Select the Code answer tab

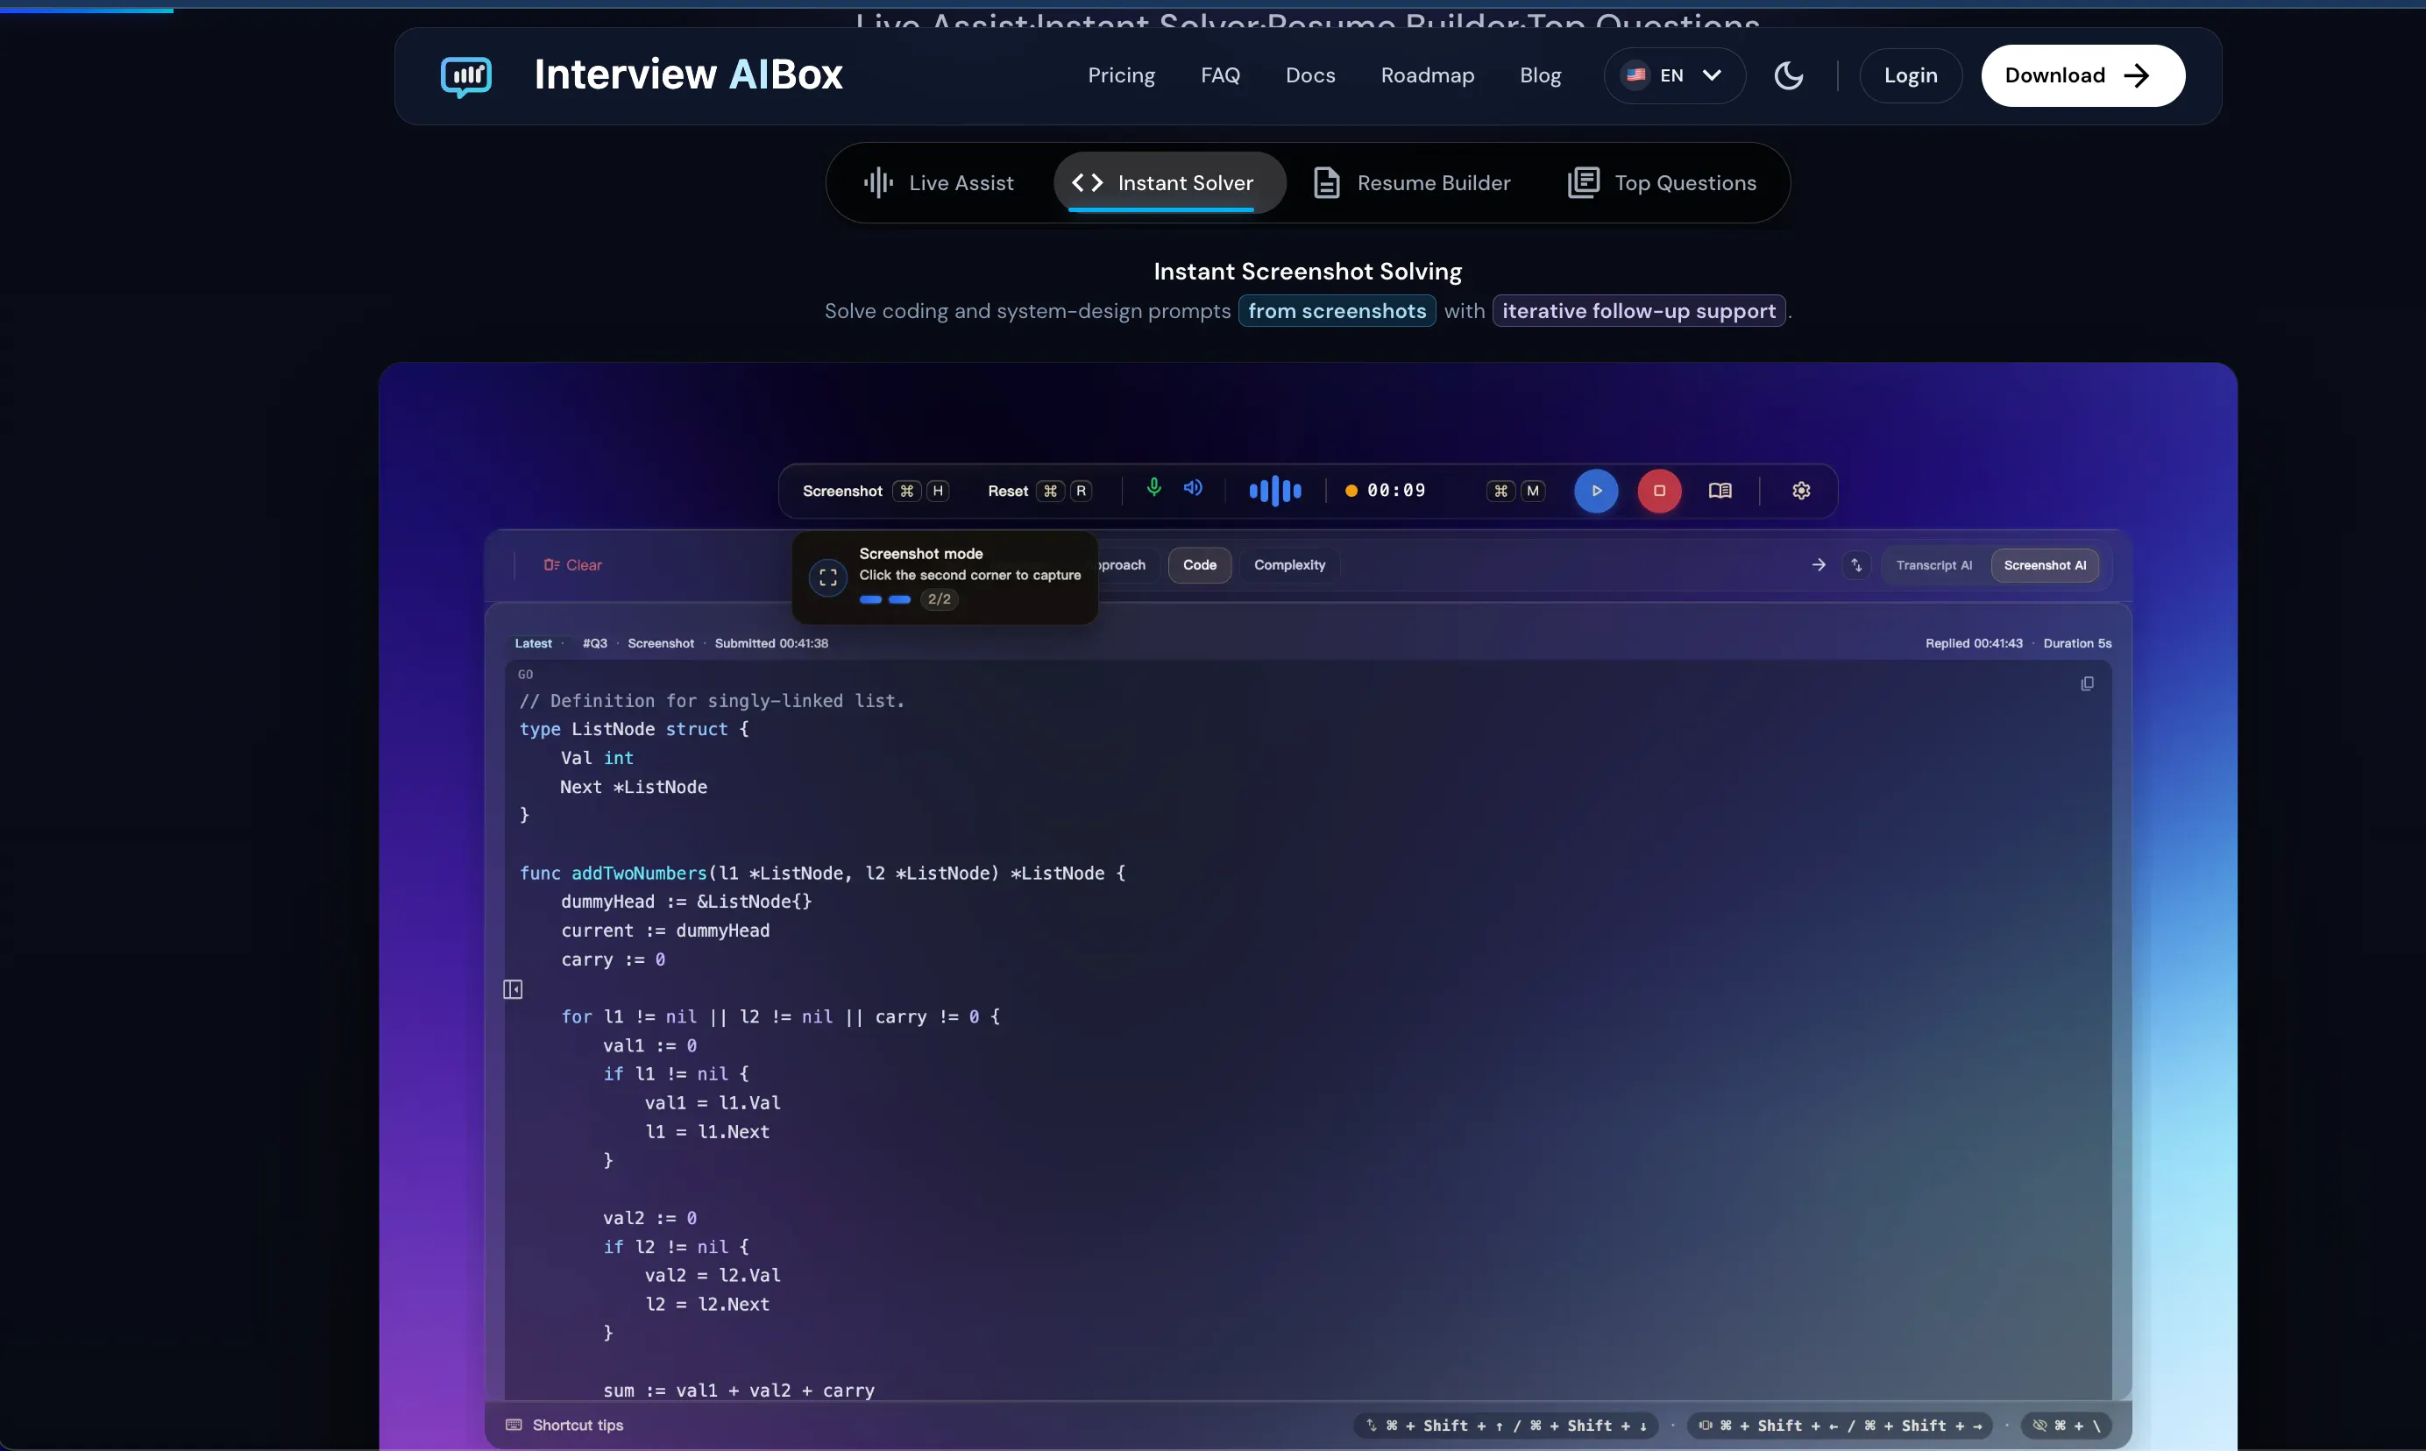[1199, 565]
